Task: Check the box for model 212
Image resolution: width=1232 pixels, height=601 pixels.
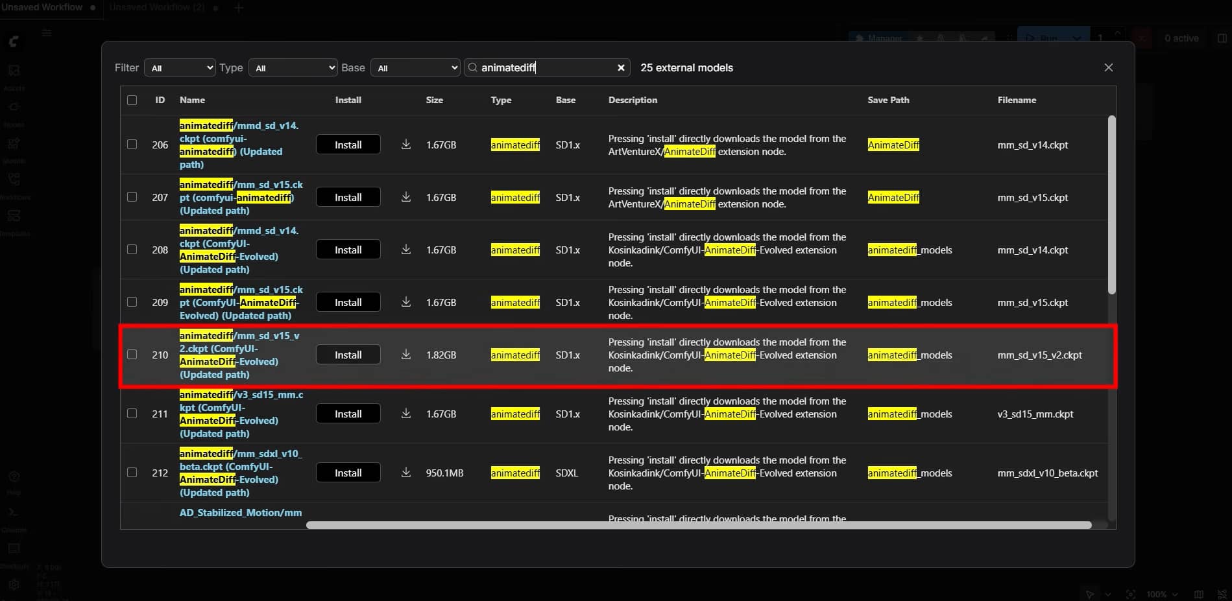Action: pyautogui.click(x=132, y=472)
